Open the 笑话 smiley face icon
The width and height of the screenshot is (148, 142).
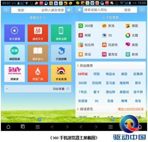81,54
